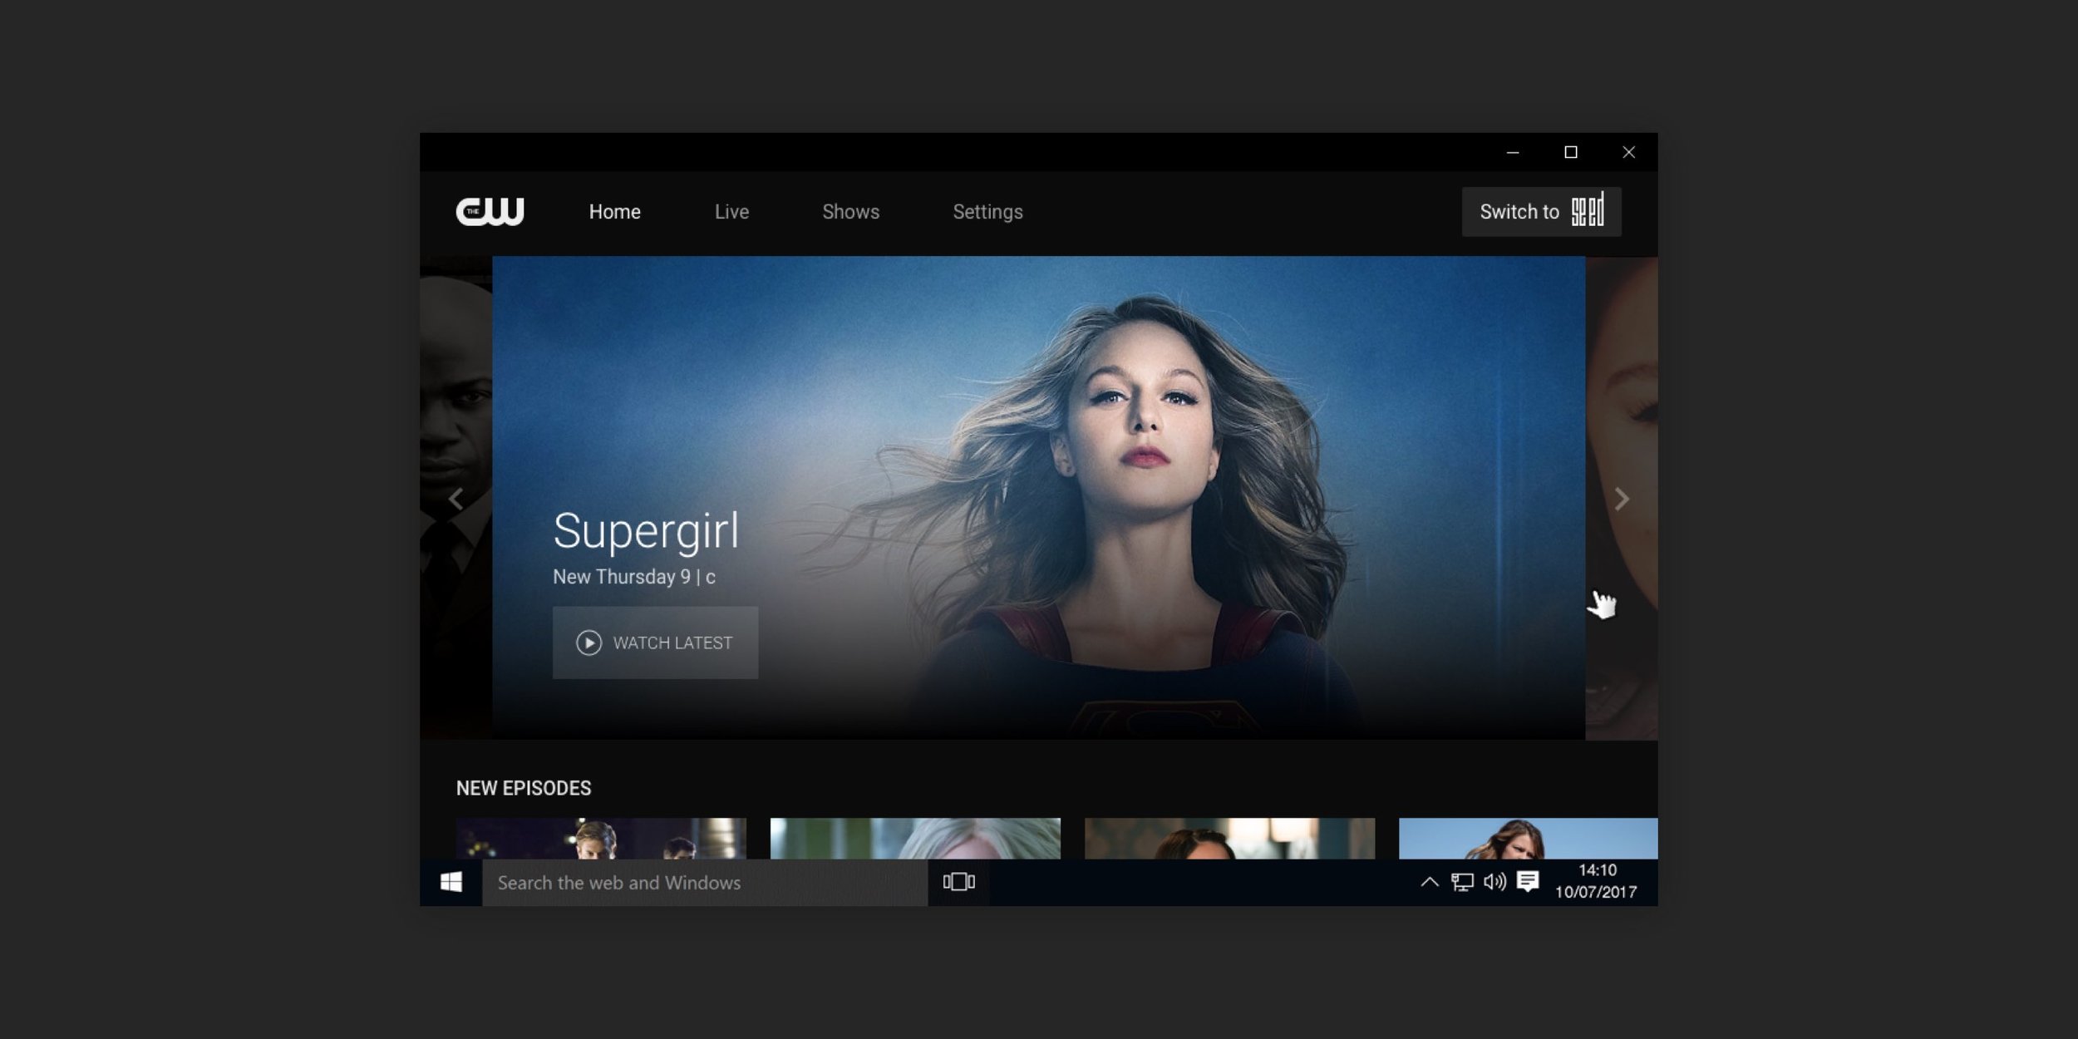Open the Action Center notifications icon
2078x1039 pixels.
tap(1528, 882)
